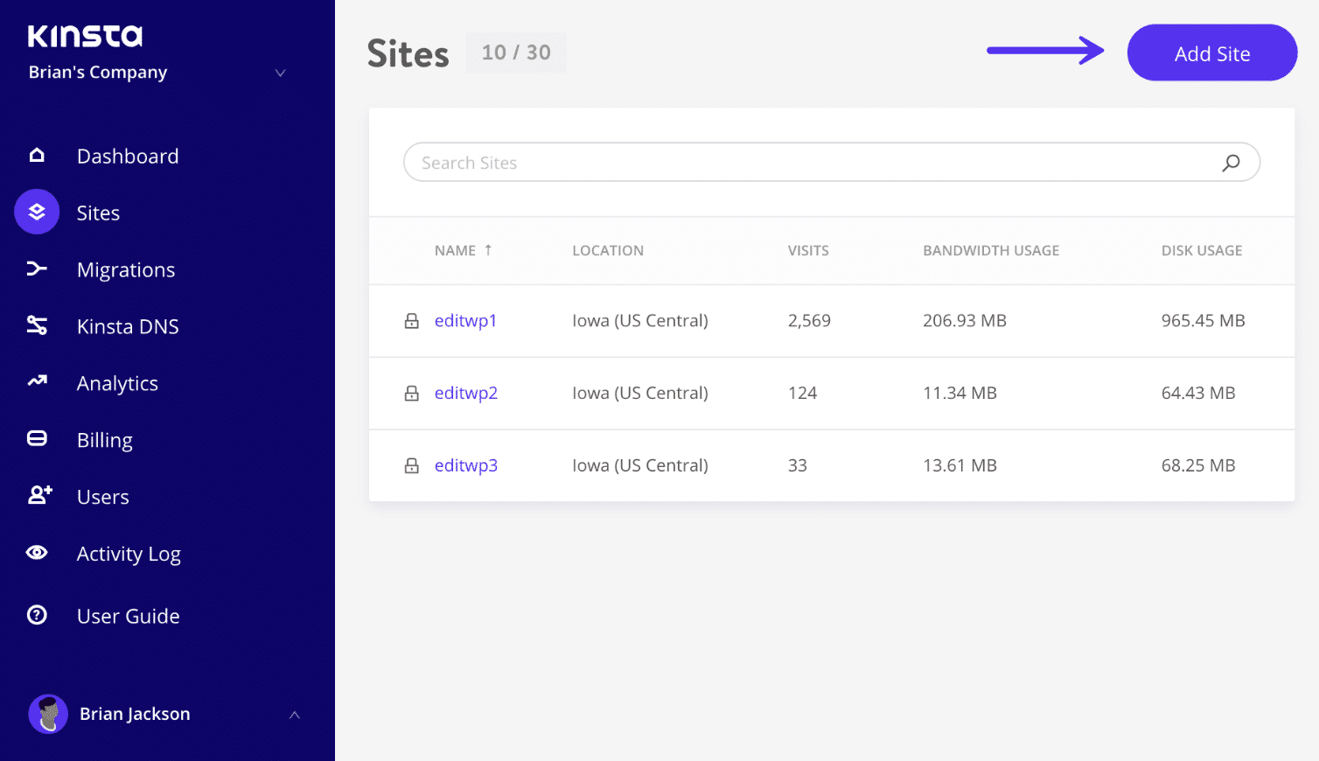Click the Analytics trend icon
1319x761 pixels.
pyautogui.click(x=37, y=381)
